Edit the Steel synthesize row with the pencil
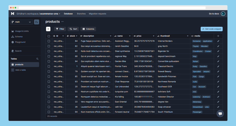This screenshot has width=236, height=126. (x=218, y=51)
